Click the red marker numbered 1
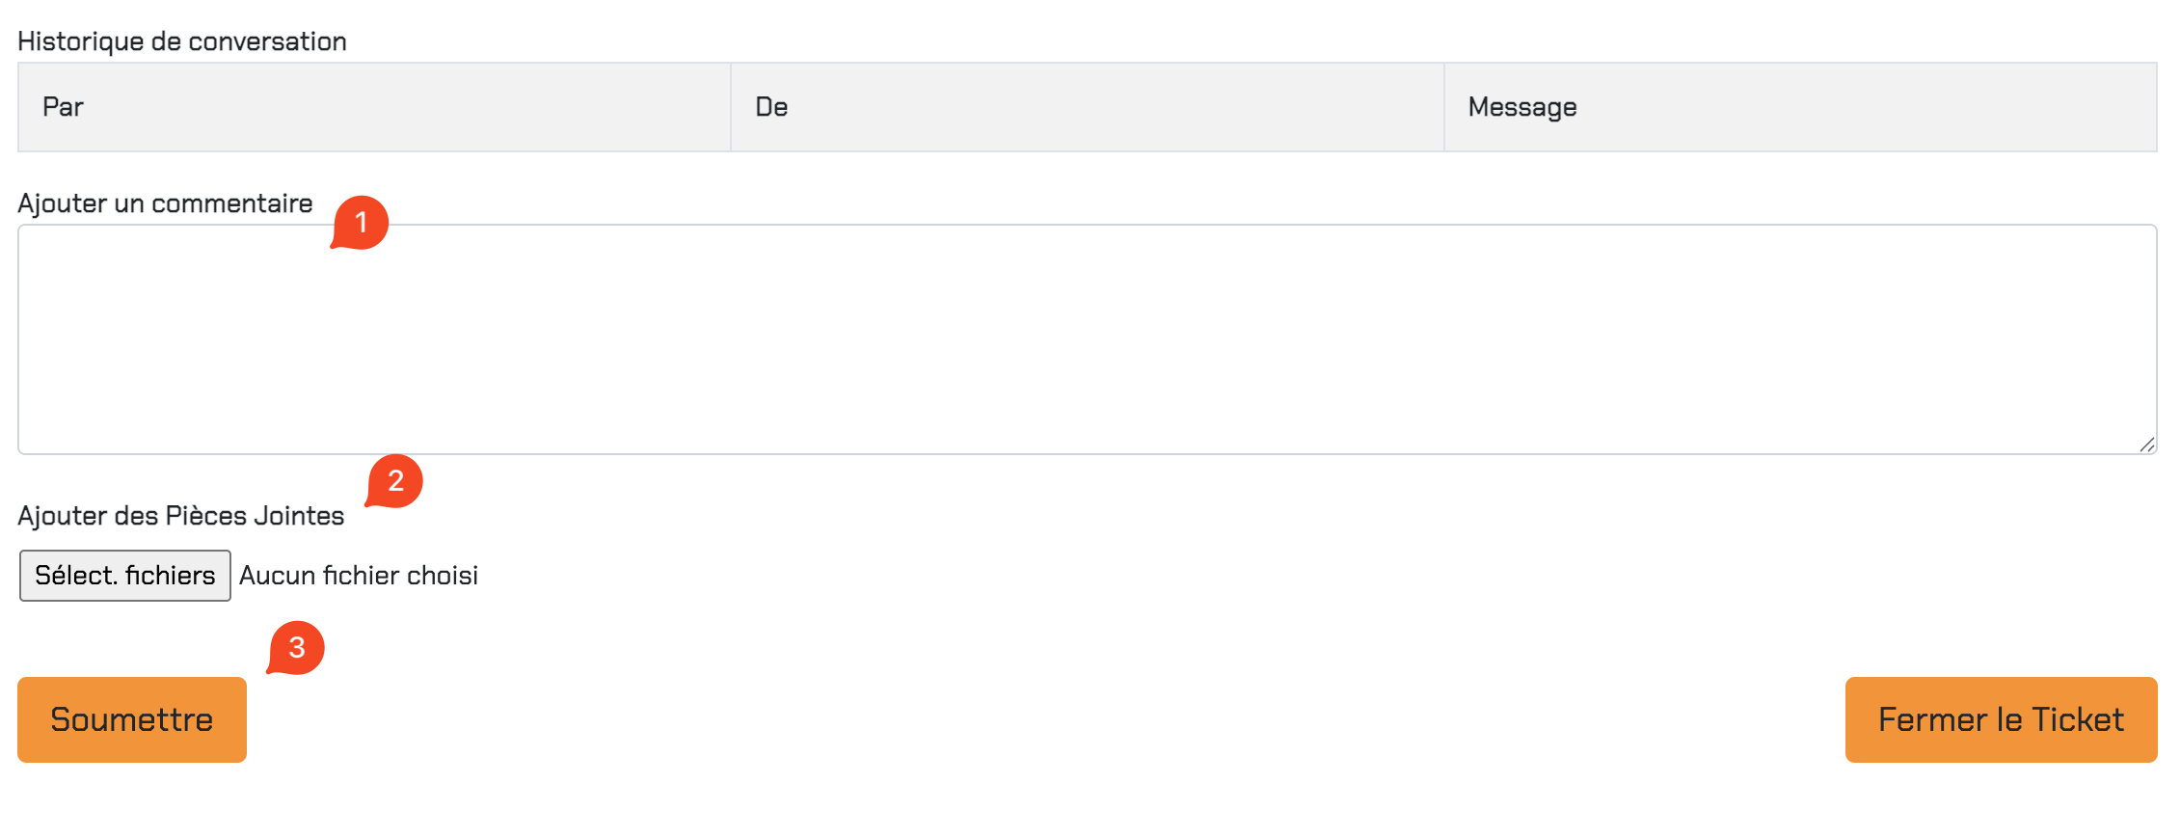Viewport: 2181px width, 837px height. pyautogui.click(x=360, y=223)
